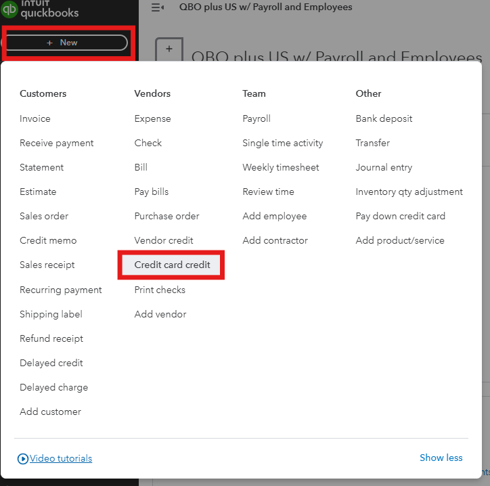Click Add customer

(50, 412)
